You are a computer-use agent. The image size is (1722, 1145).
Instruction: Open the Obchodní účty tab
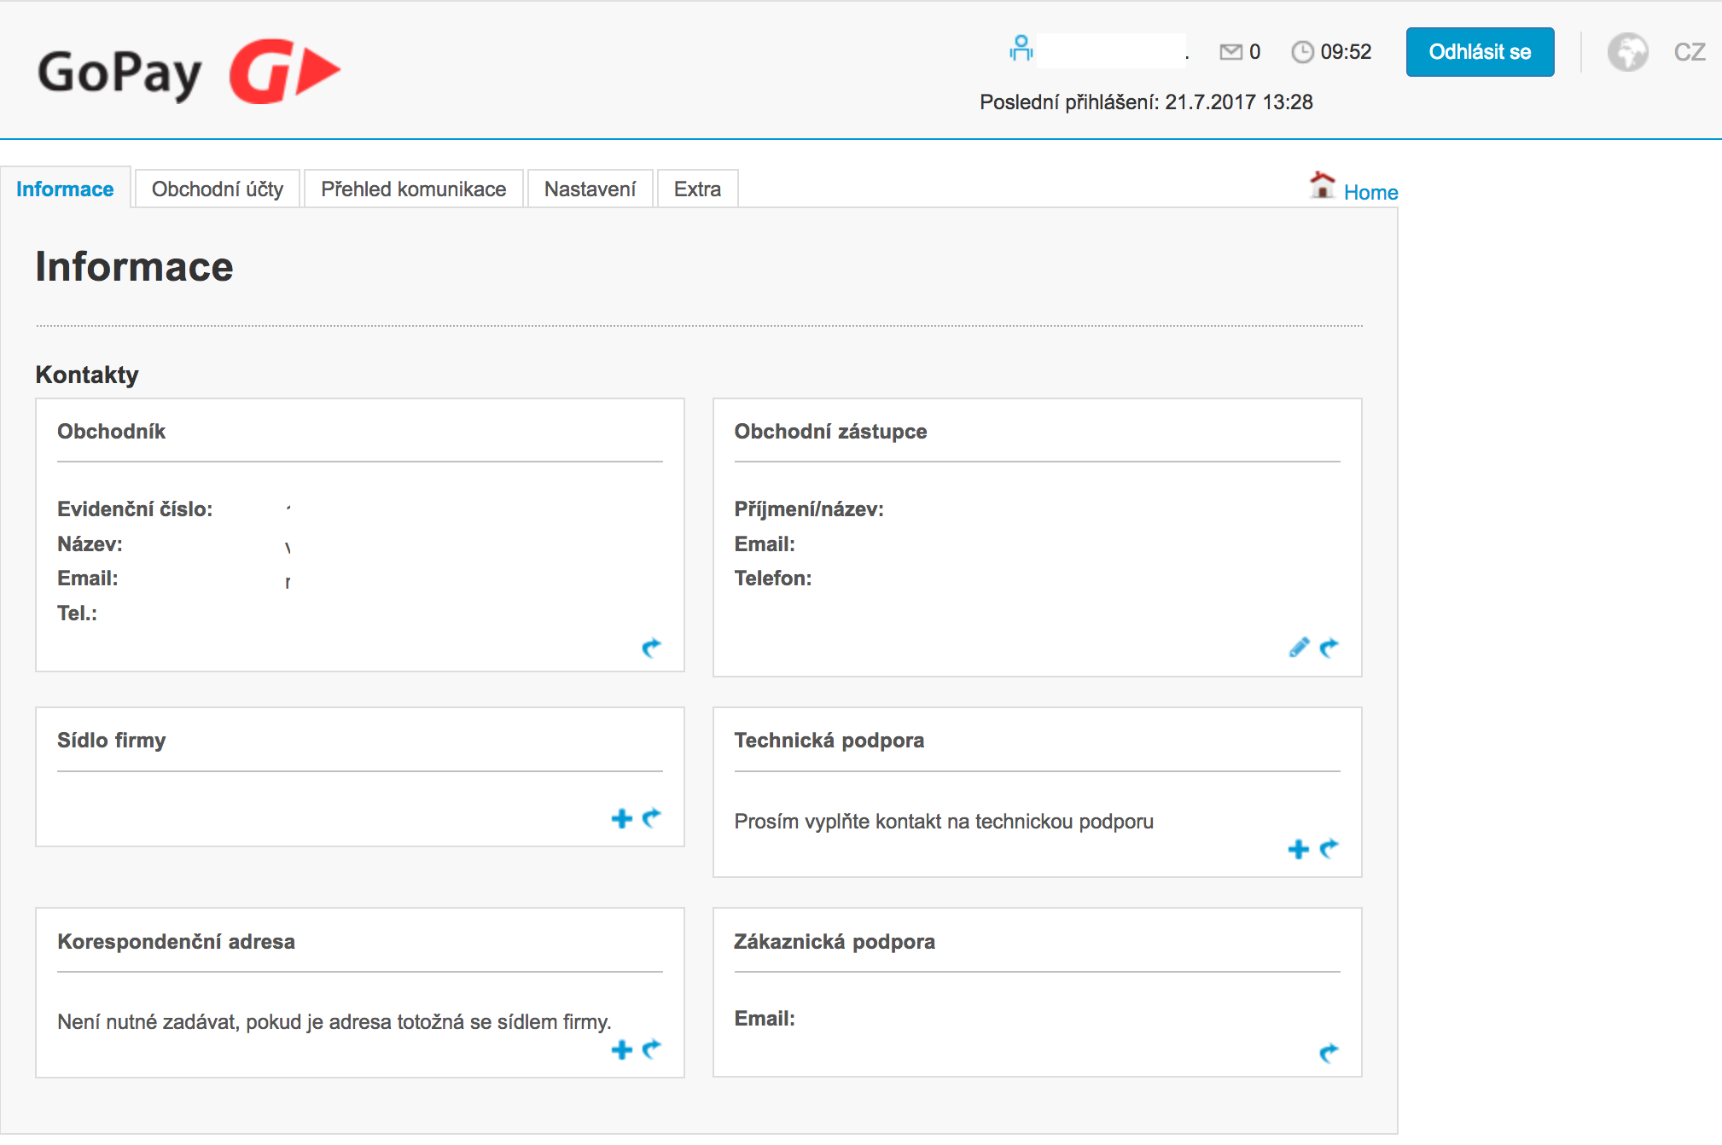pos(218,189)
